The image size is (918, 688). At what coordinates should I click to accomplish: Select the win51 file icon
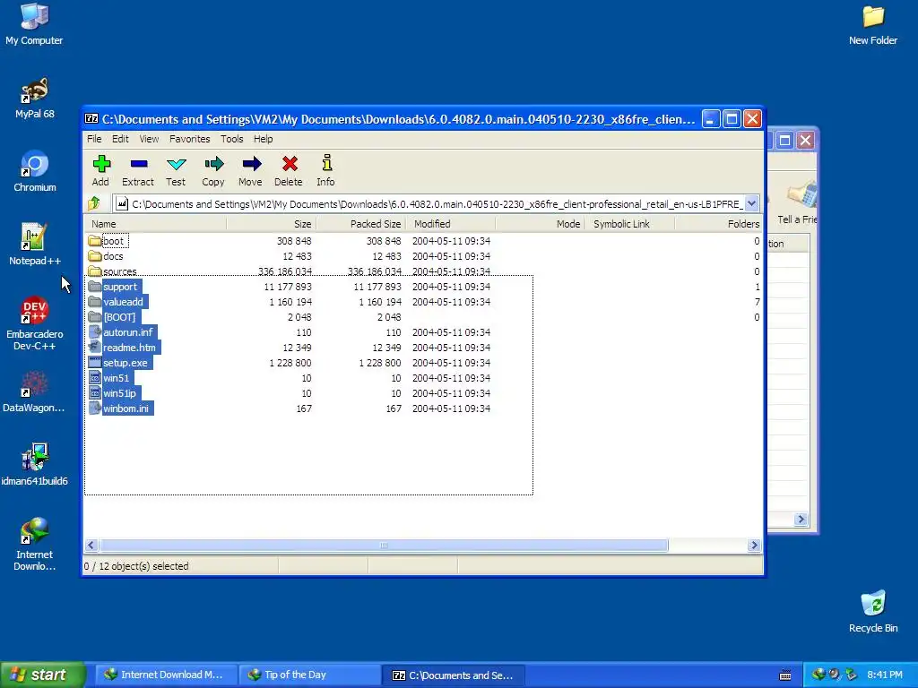coord(95,378)
